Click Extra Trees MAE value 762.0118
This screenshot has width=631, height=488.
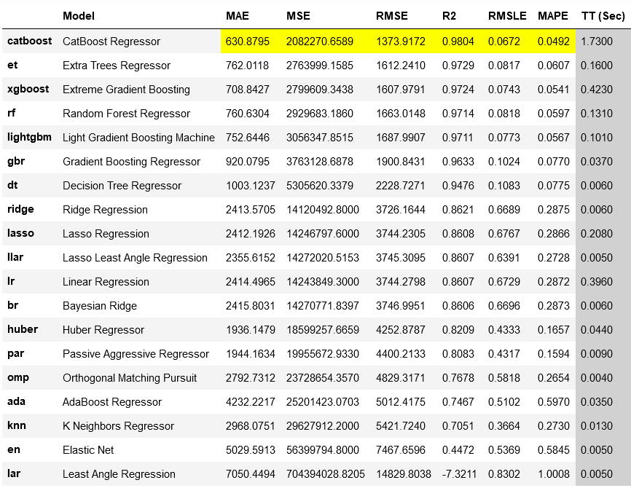coord(247,66)
